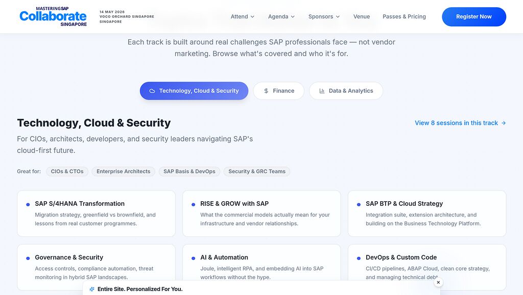
Task: Click the Governance & Security heading
Action: [x=69, y=257]
